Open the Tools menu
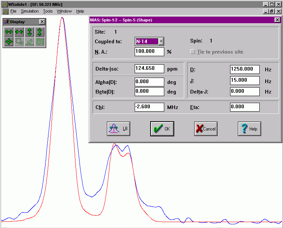 48,11
